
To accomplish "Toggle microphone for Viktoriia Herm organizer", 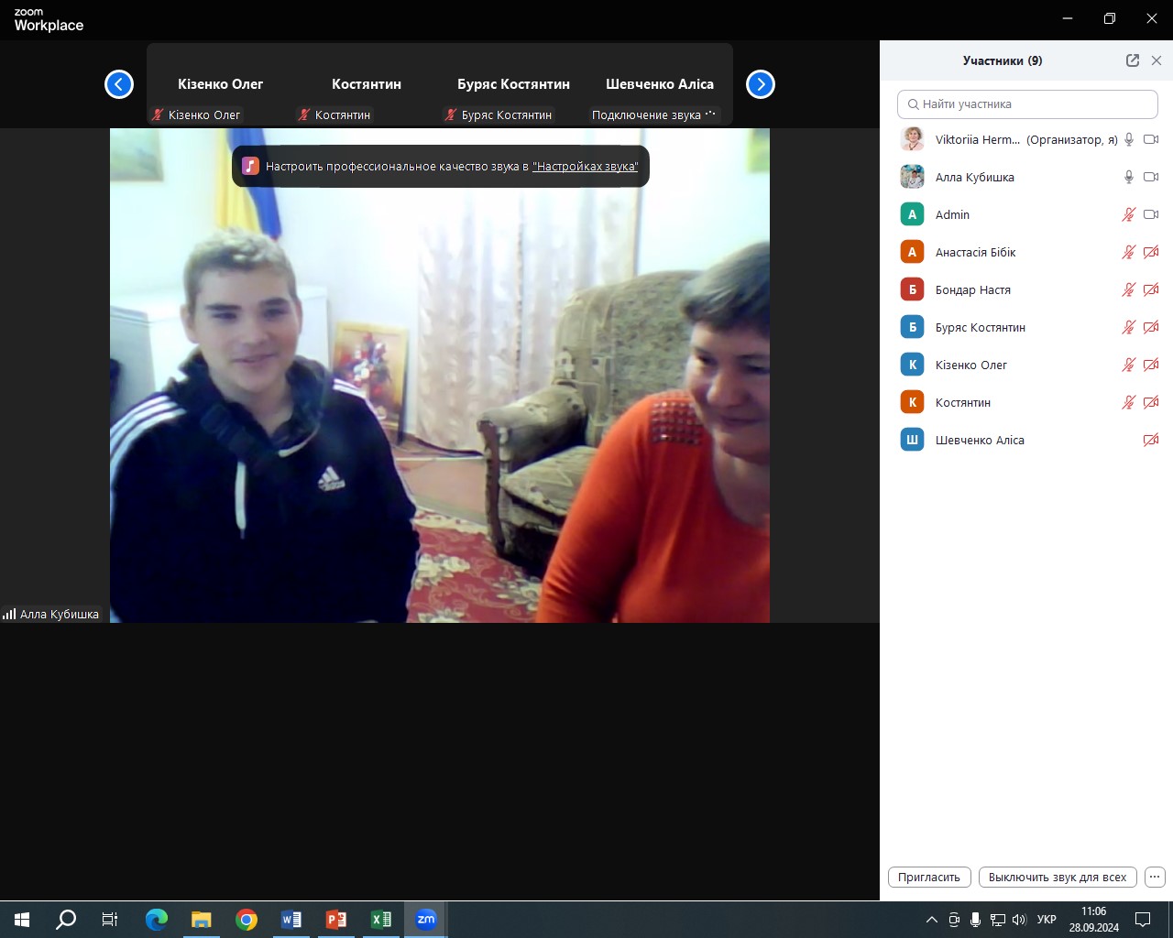I will click(x=1129, y=139).
